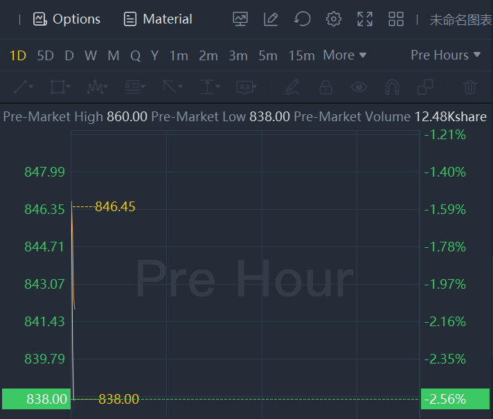Toggle drawings visibility eye icon
Screen dimensions: 493x419
358,87
